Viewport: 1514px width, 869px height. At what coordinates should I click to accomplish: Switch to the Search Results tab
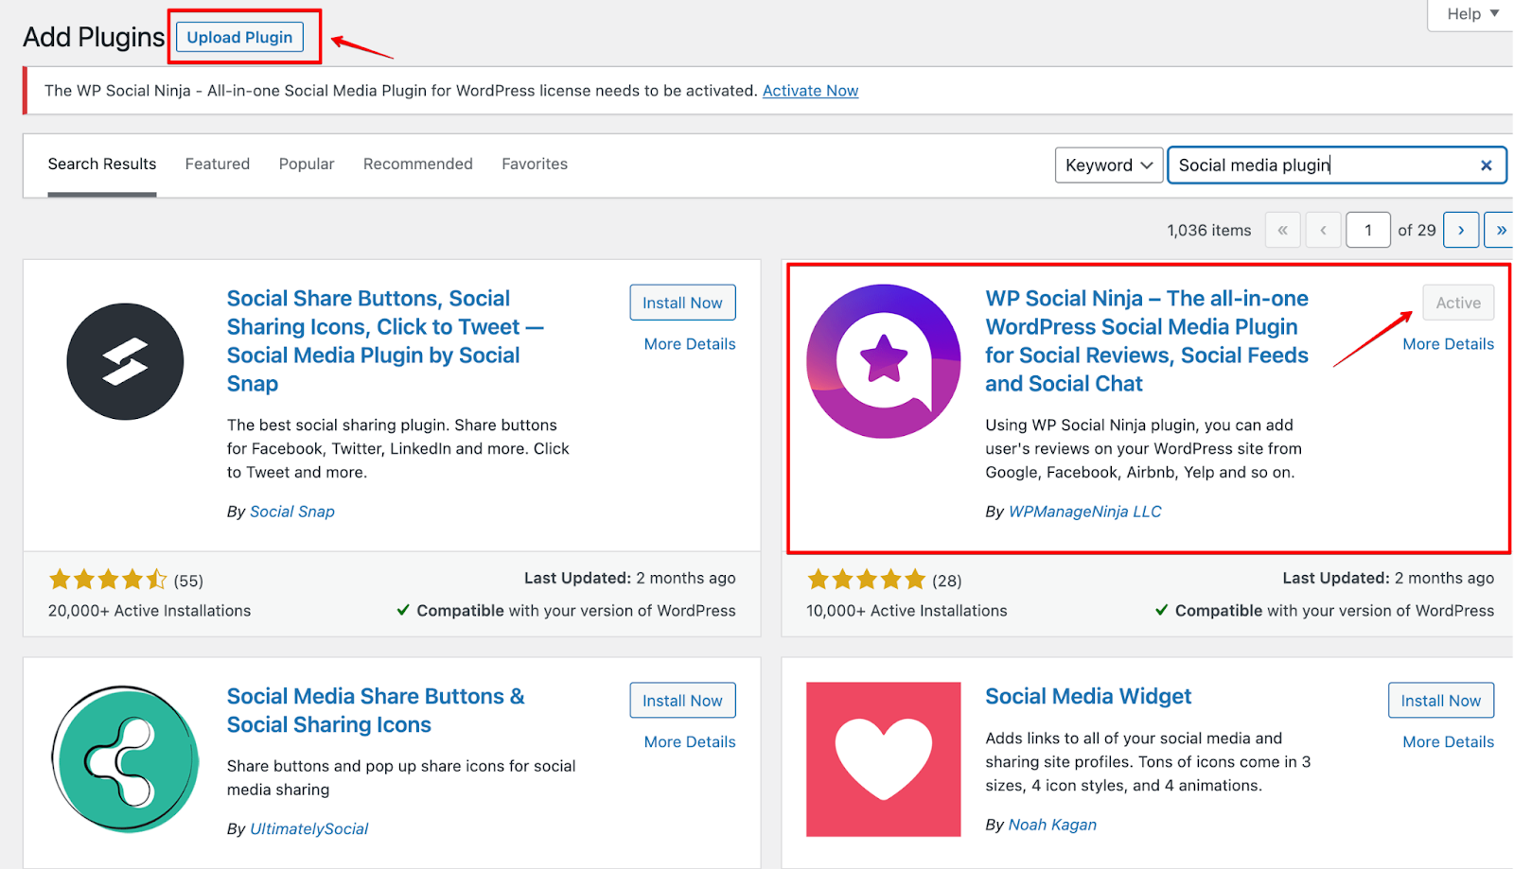pyautogui.click(x=102, y=165)
